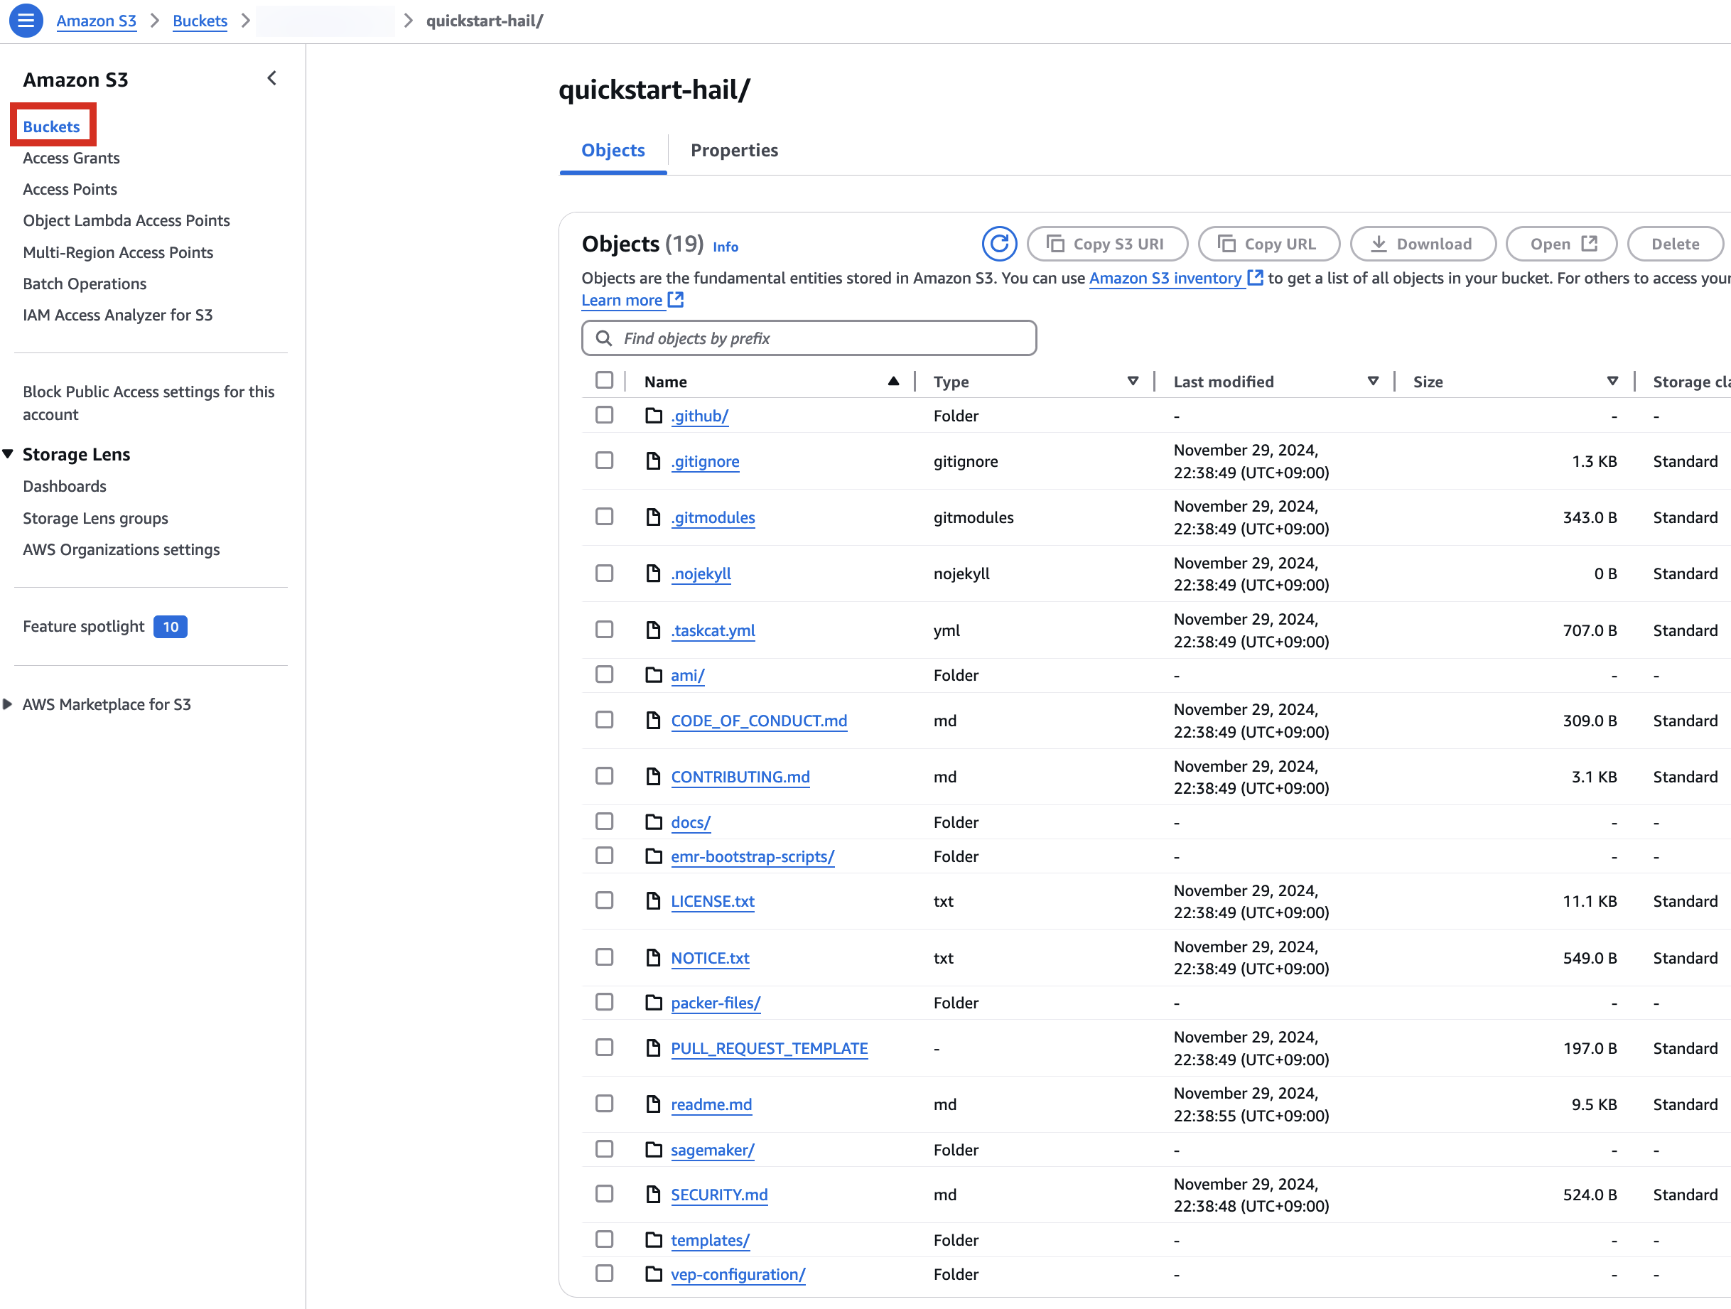Image resolution: width=1731 pixels, height=1309 pixels.
Task: Open Block Public Access settings for this account
Action: pyautogui.click(x=149, y=403)
